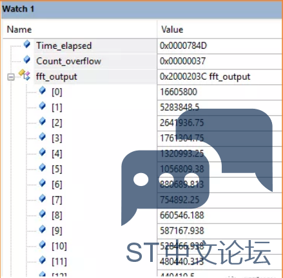The image size is (283, 278).
Task: Select array element [9]
Action: click(57, 231)
